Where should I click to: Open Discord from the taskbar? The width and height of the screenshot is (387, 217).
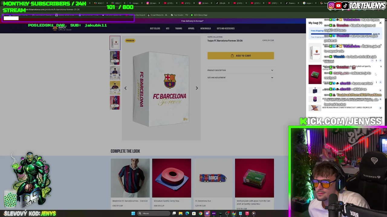pos(207,213)
